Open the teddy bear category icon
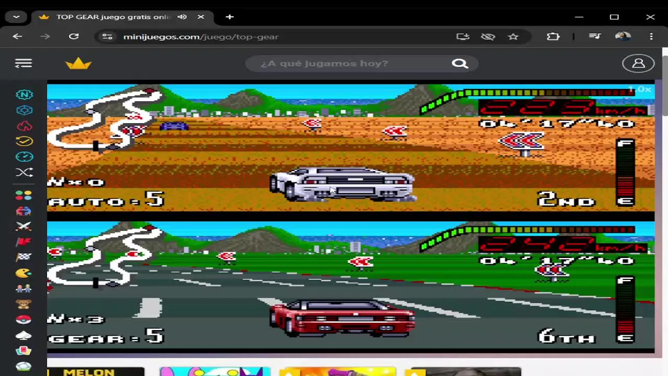The height and width of the screenshot is (376, 668). click(x=23, y=304)
